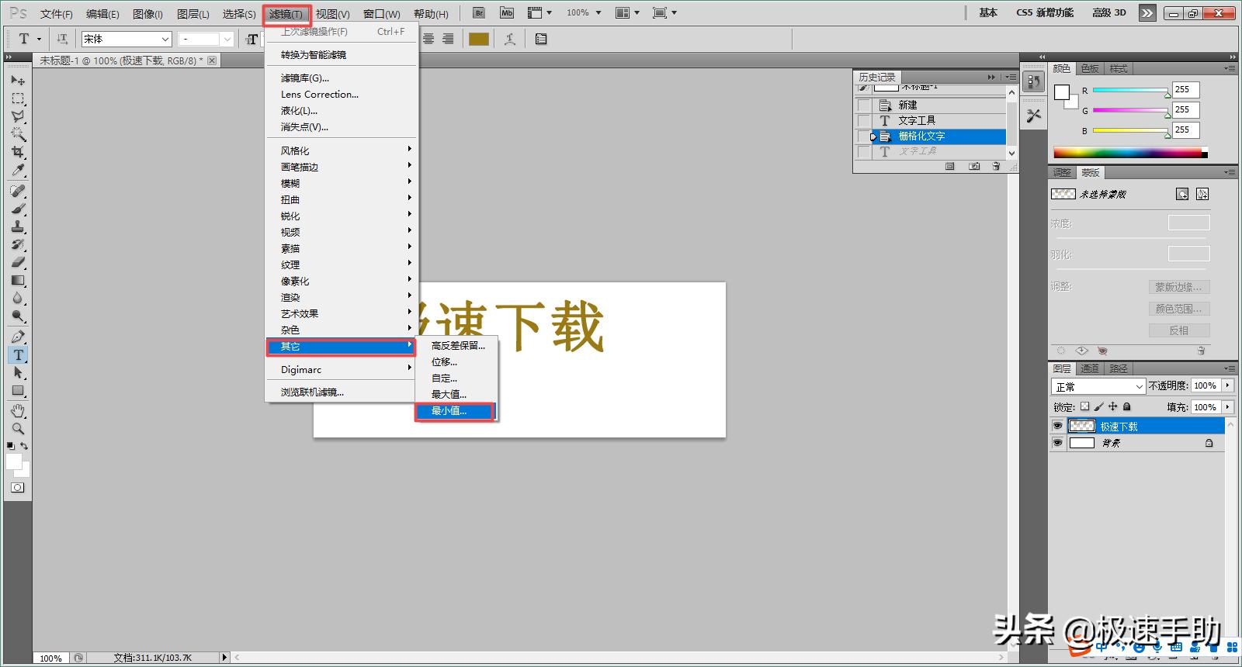The width and height of the screenshot is (1242, 667).
Task: Choose the Brush tool
Action: [x=18, y=209]
